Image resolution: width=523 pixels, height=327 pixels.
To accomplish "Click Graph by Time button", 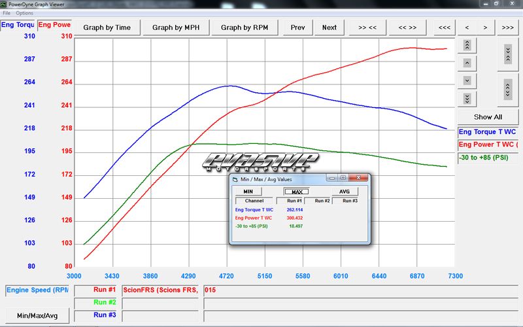I will point(107,27).
